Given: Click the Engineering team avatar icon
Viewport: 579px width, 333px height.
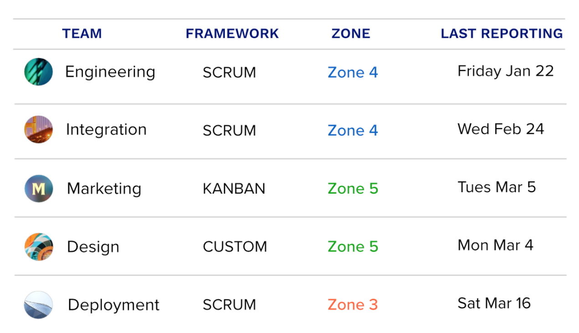Looking at the screenshot, I should pos(39,72).
